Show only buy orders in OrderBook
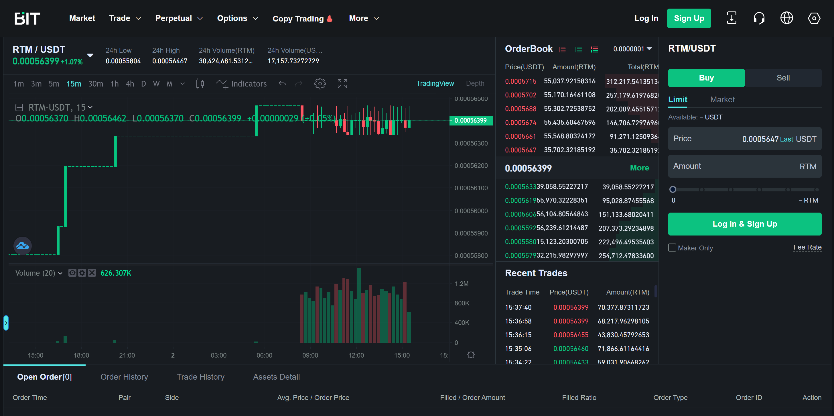This screenshot has width=834, height=416. pyautogui.click(x=579, y=49)
